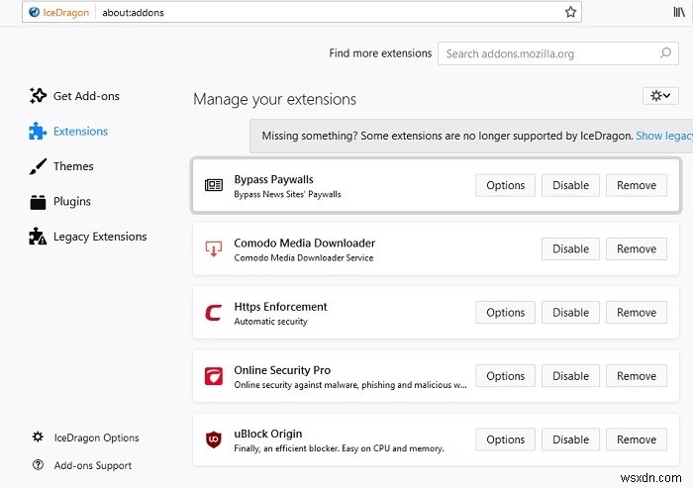Open IceDragon Options link
Viewport: 693px width, 488px height.
click(x=96, y=438)
